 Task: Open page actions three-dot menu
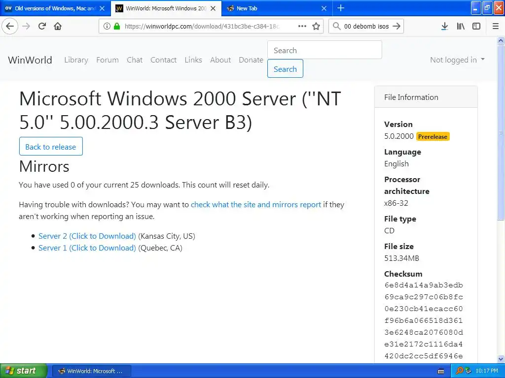[302, 26]
